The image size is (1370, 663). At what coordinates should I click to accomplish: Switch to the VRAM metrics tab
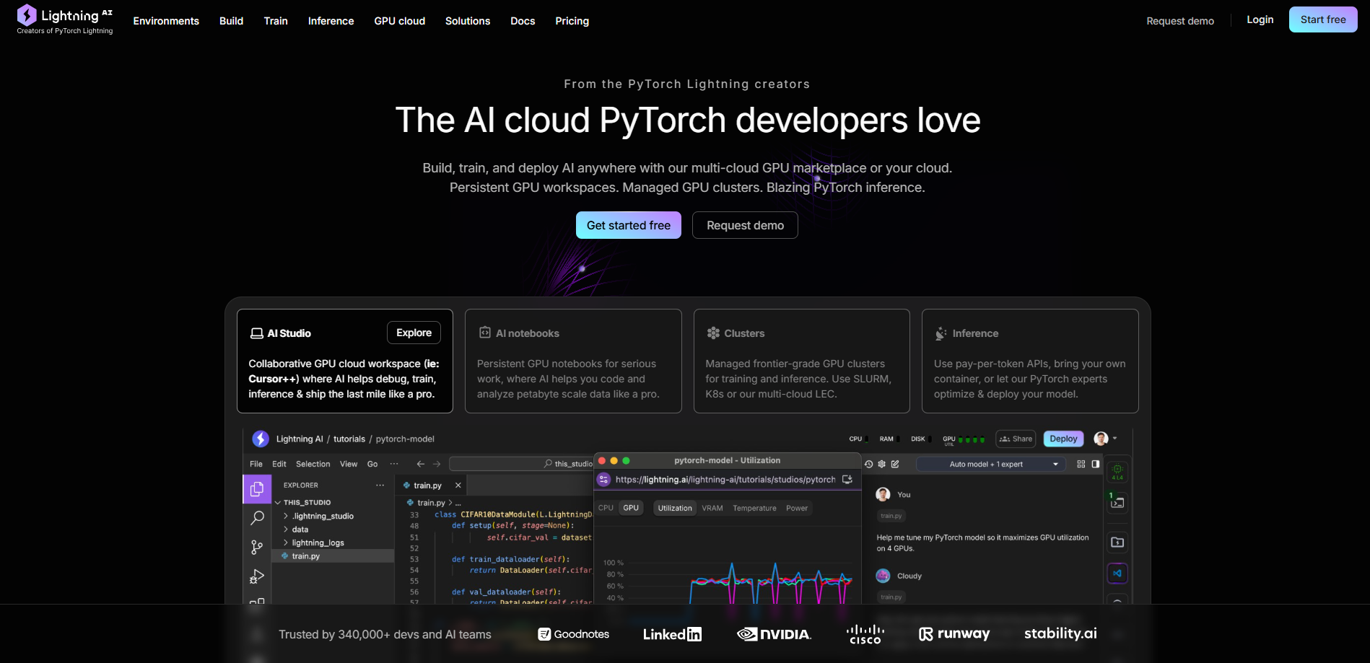pyautogui.click(x=712, y=508)
